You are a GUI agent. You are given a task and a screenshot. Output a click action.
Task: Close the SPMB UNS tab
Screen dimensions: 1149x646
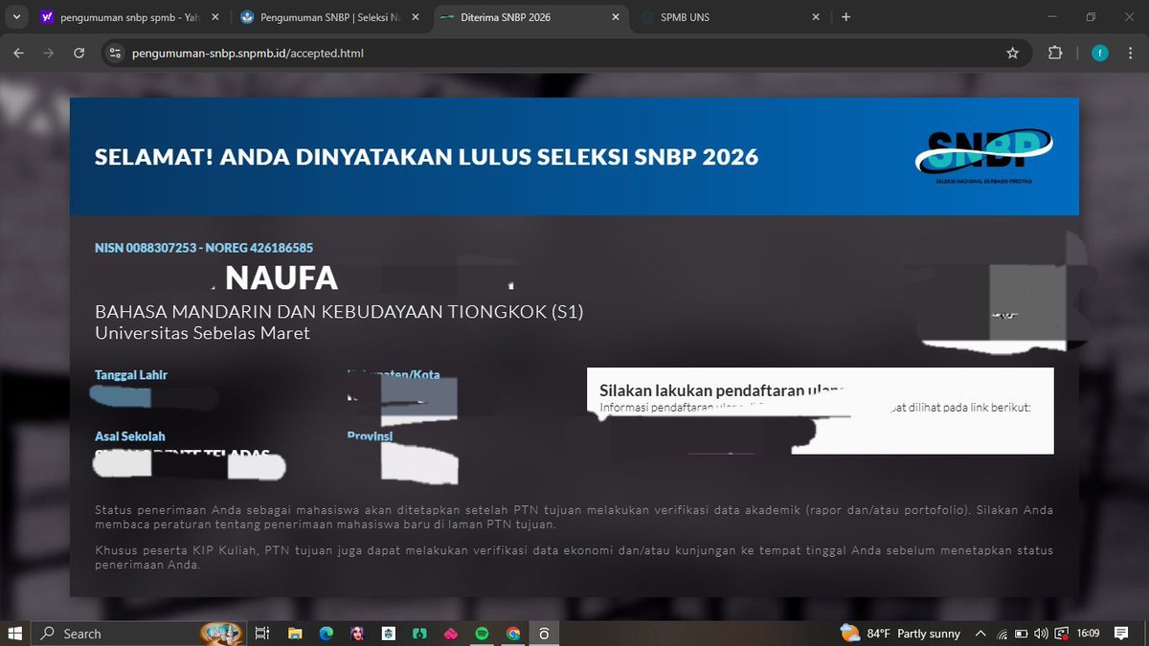tap(816, 17)
